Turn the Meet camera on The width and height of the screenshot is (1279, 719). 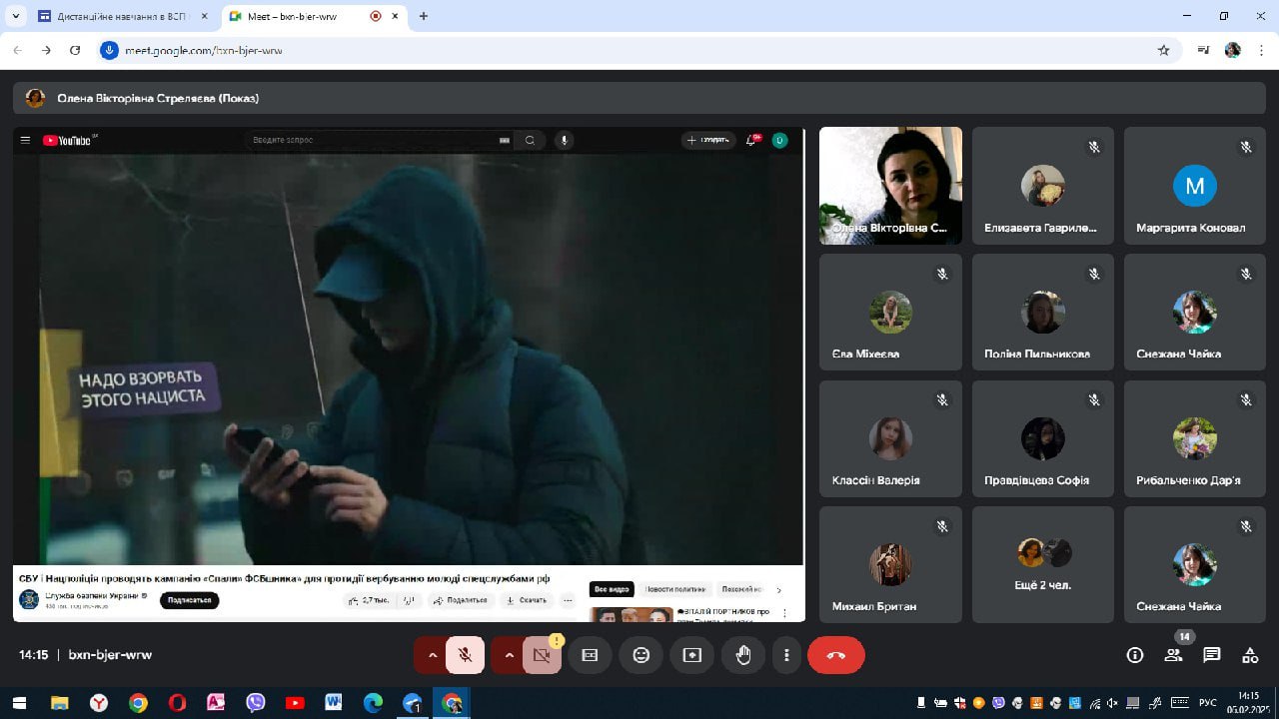[542, 655]
